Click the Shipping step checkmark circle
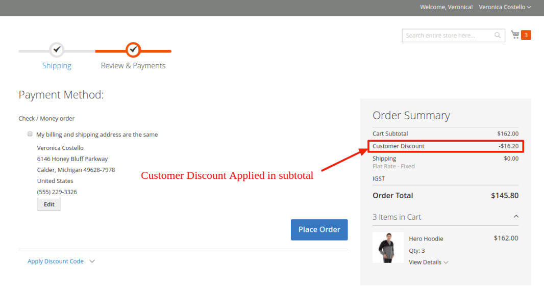This screenshot has height=290, width=544. click(57, 50)
